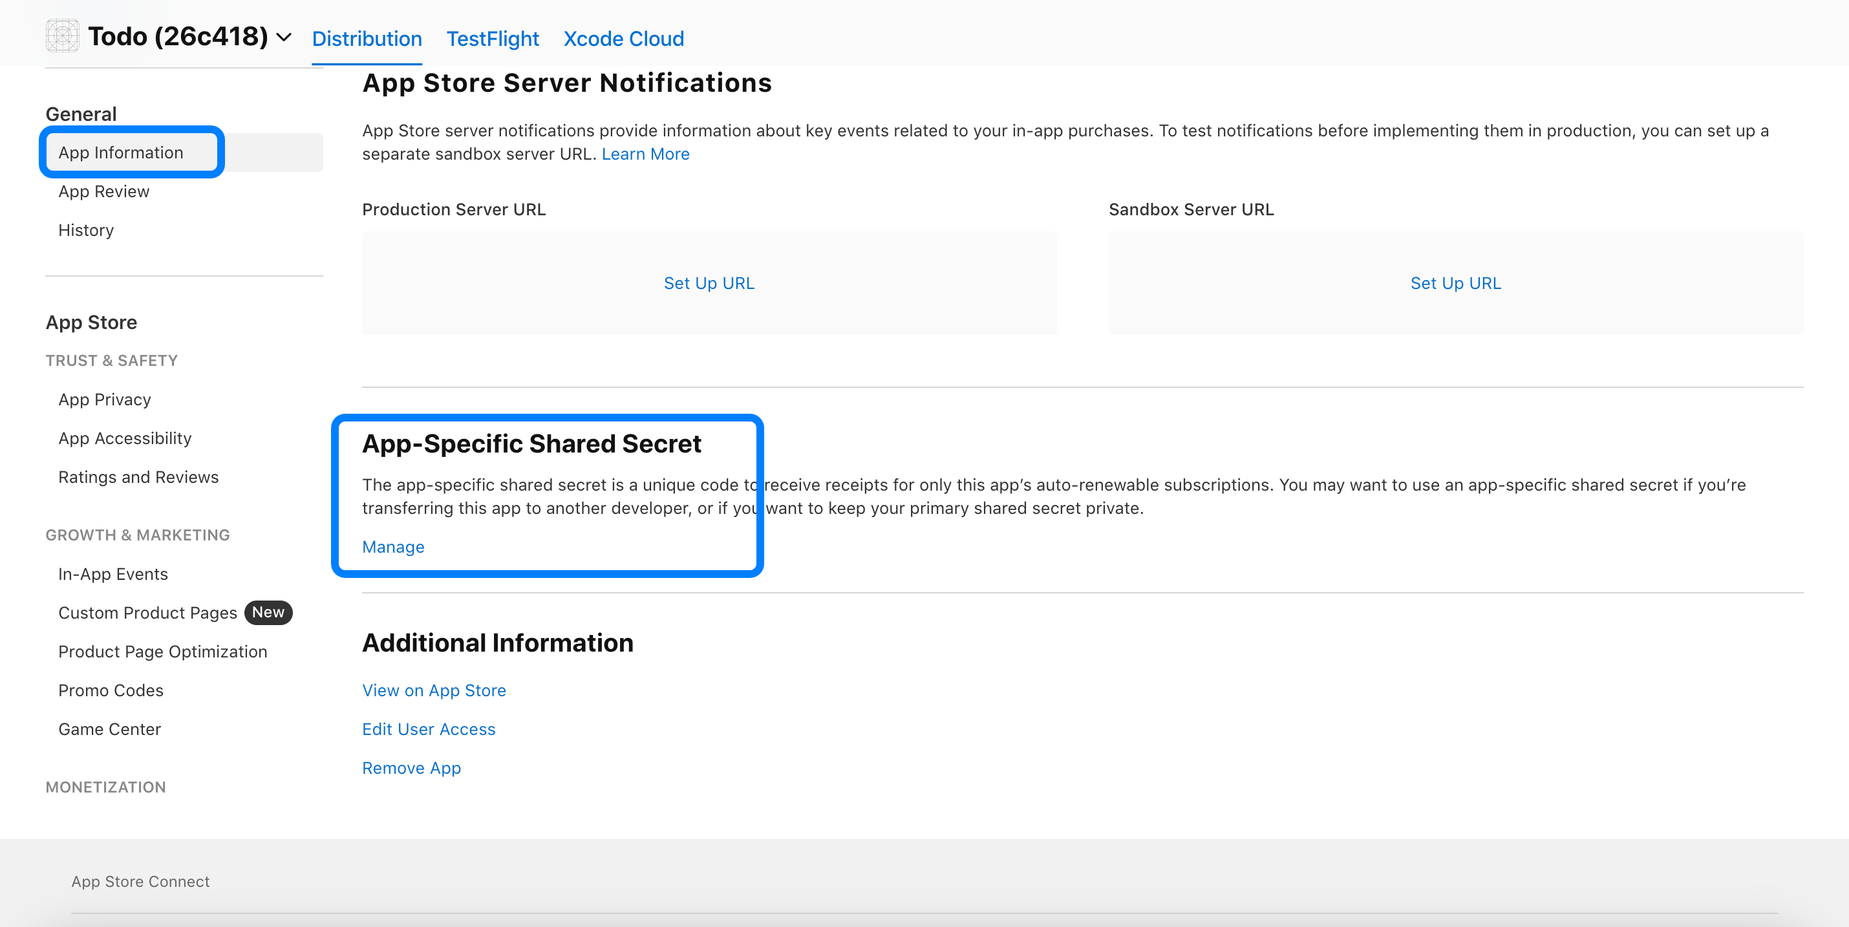The height and width of the screenshot is (927, 1849).
Task: Select App Information in the sidebar
Action: click(x=121, y=153)
